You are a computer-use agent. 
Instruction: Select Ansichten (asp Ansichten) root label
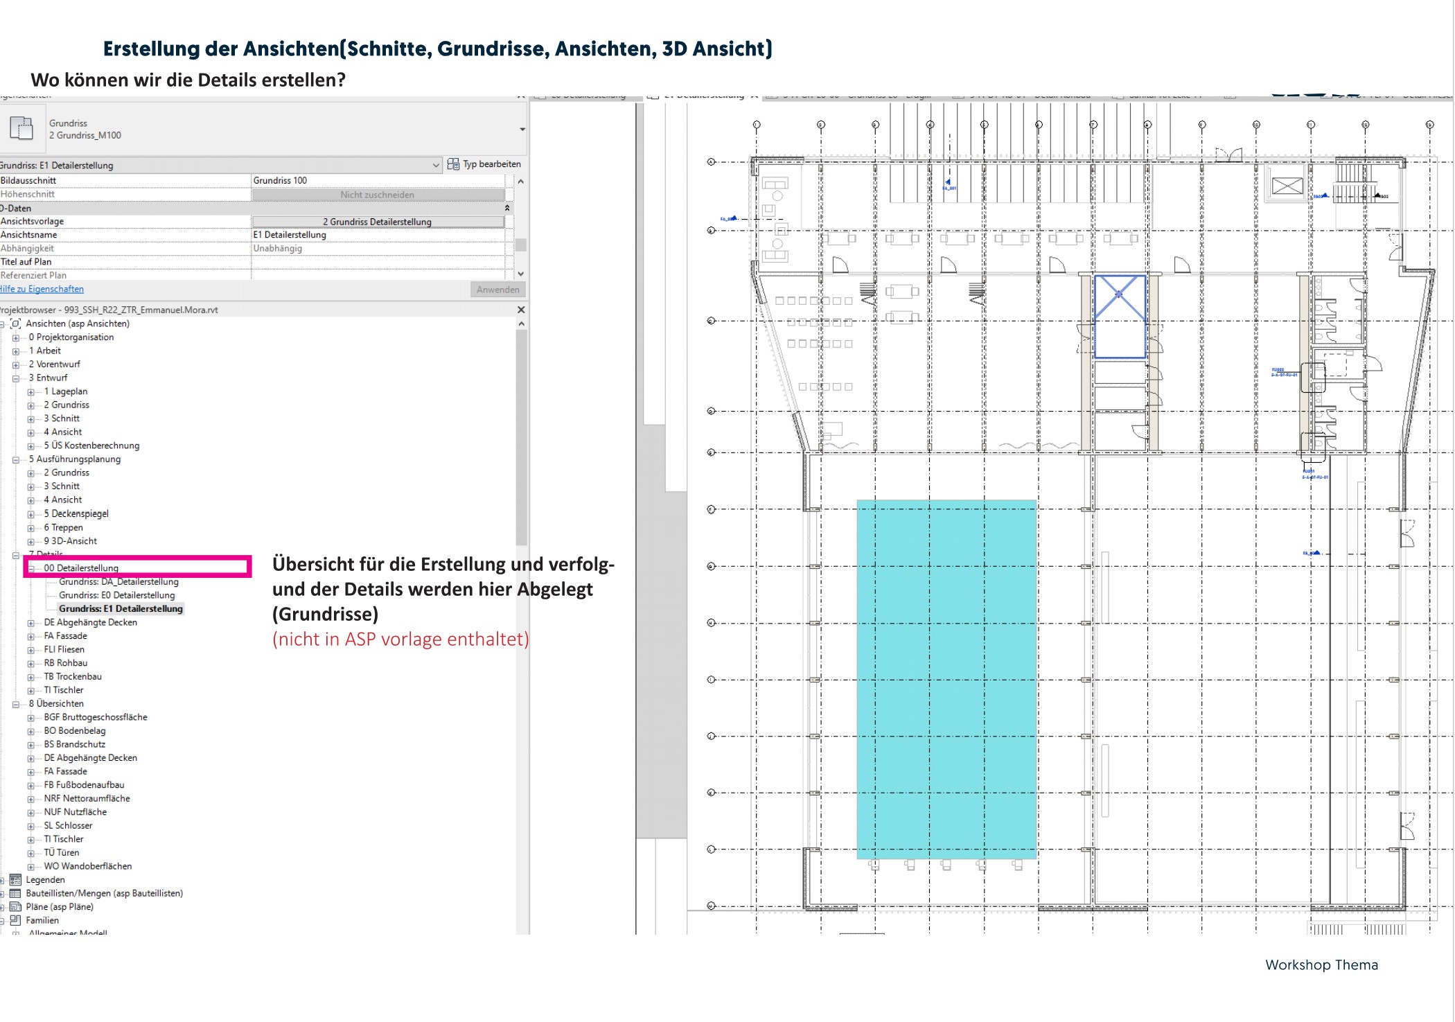[78, 324]
